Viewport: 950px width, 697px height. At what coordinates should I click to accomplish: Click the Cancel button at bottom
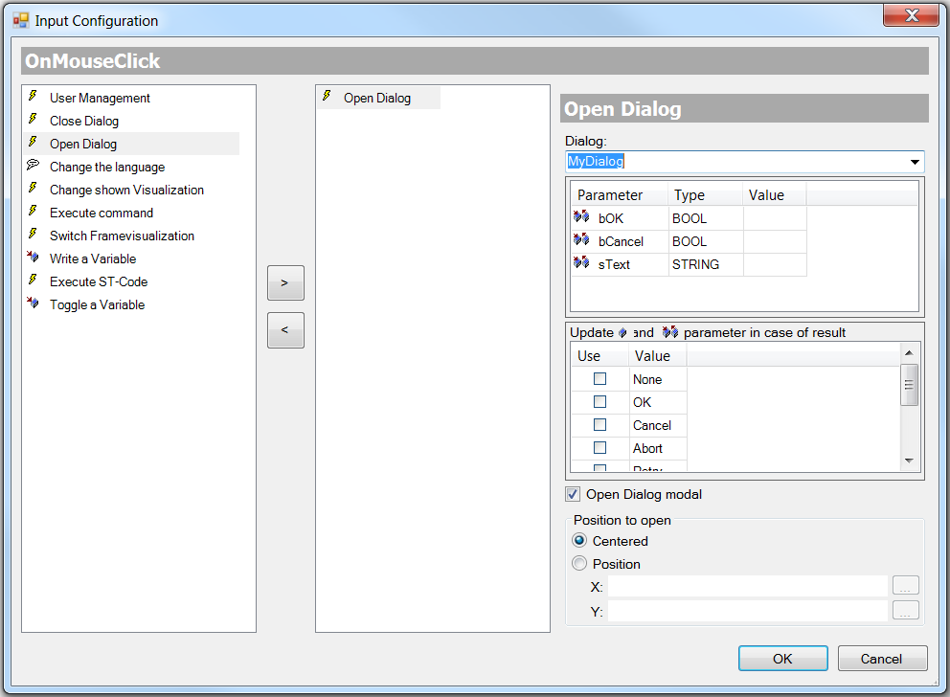(882, 659)
